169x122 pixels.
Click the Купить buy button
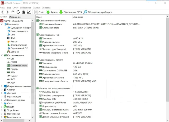point(52,12)
